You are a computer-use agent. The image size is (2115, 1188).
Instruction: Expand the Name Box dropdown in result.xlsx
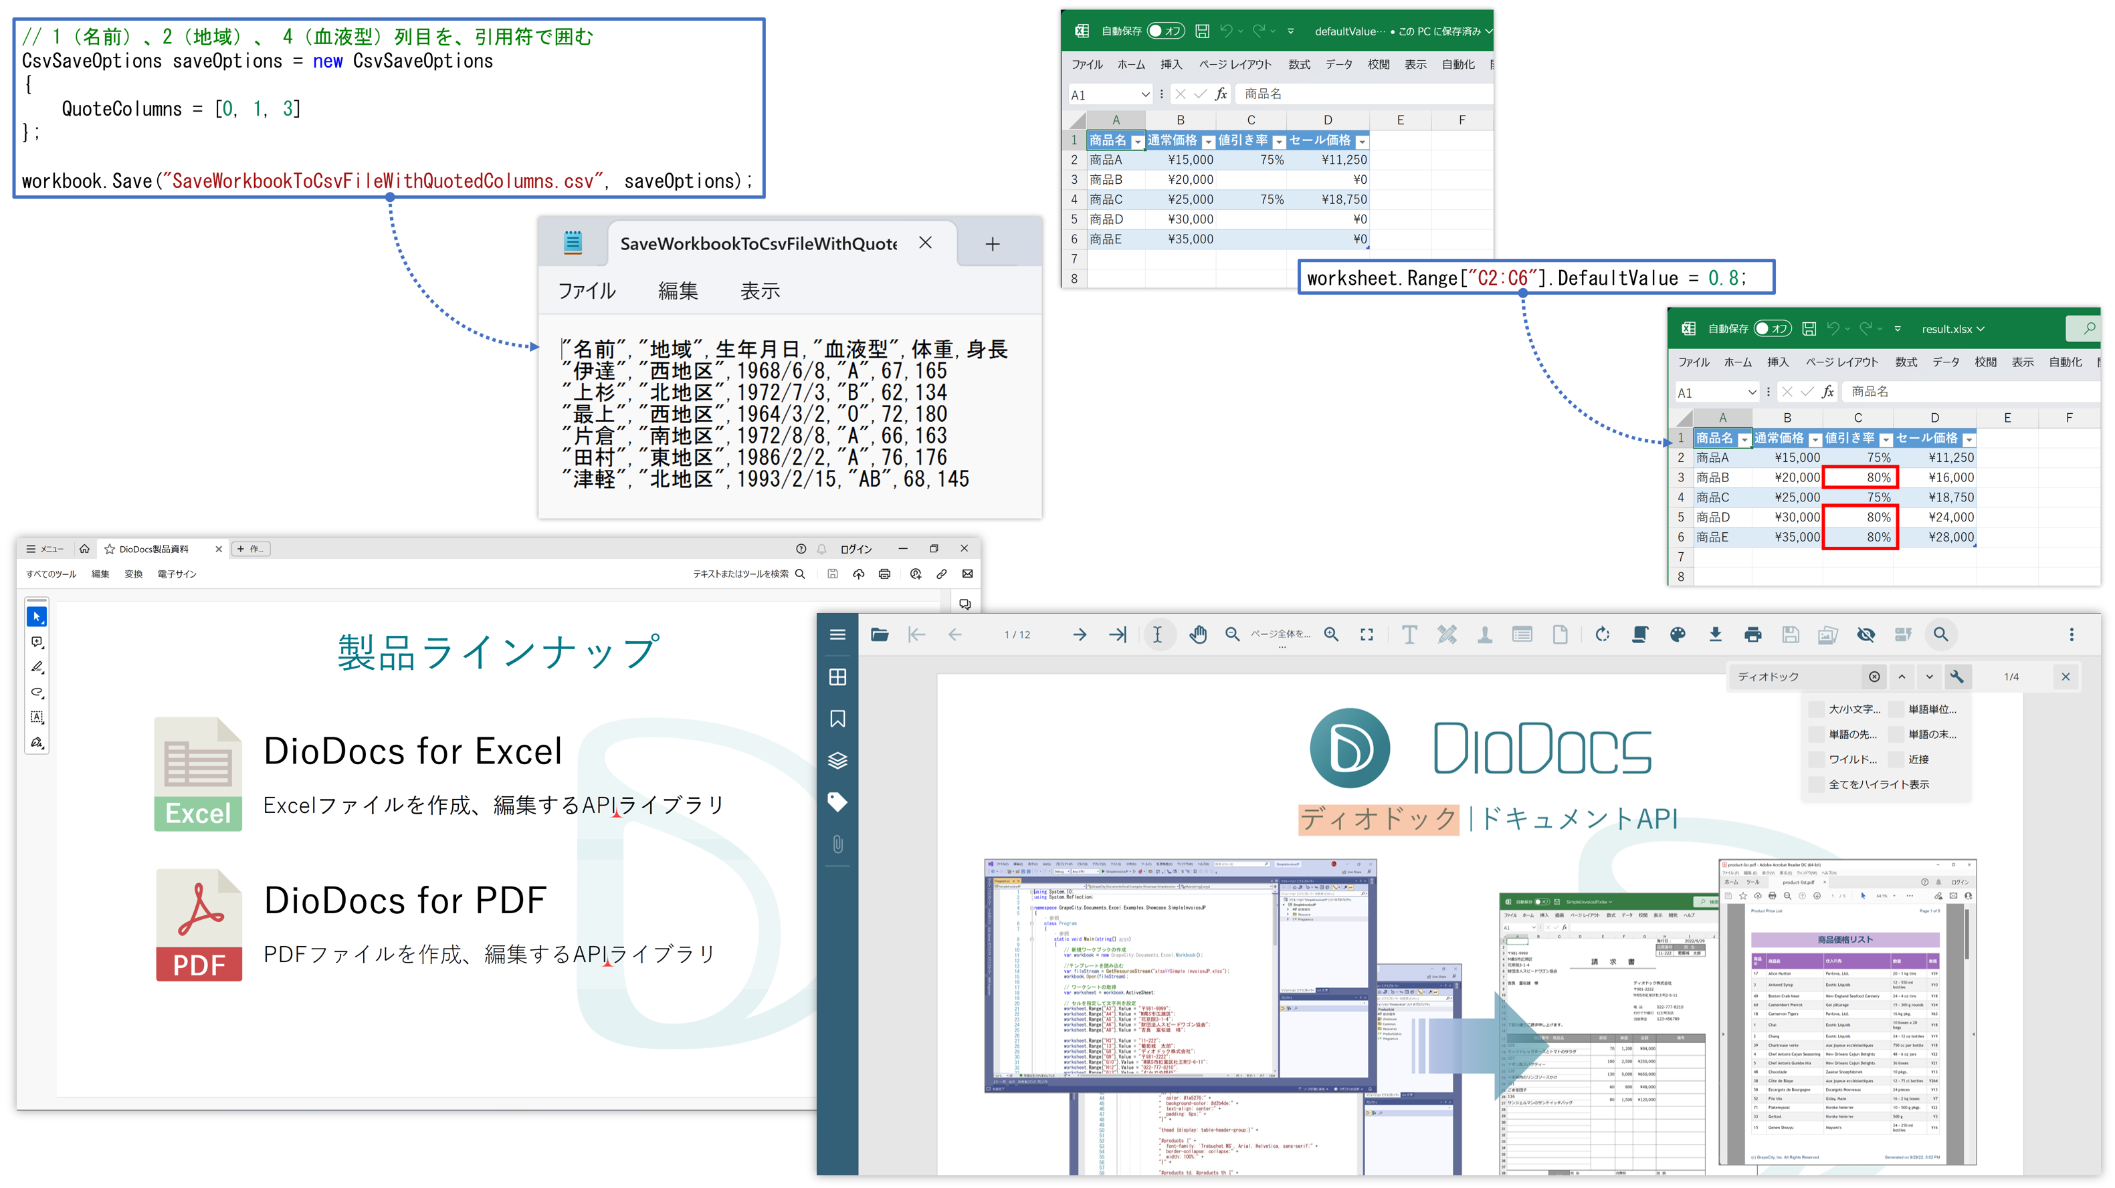click(x=1751, y=392)
